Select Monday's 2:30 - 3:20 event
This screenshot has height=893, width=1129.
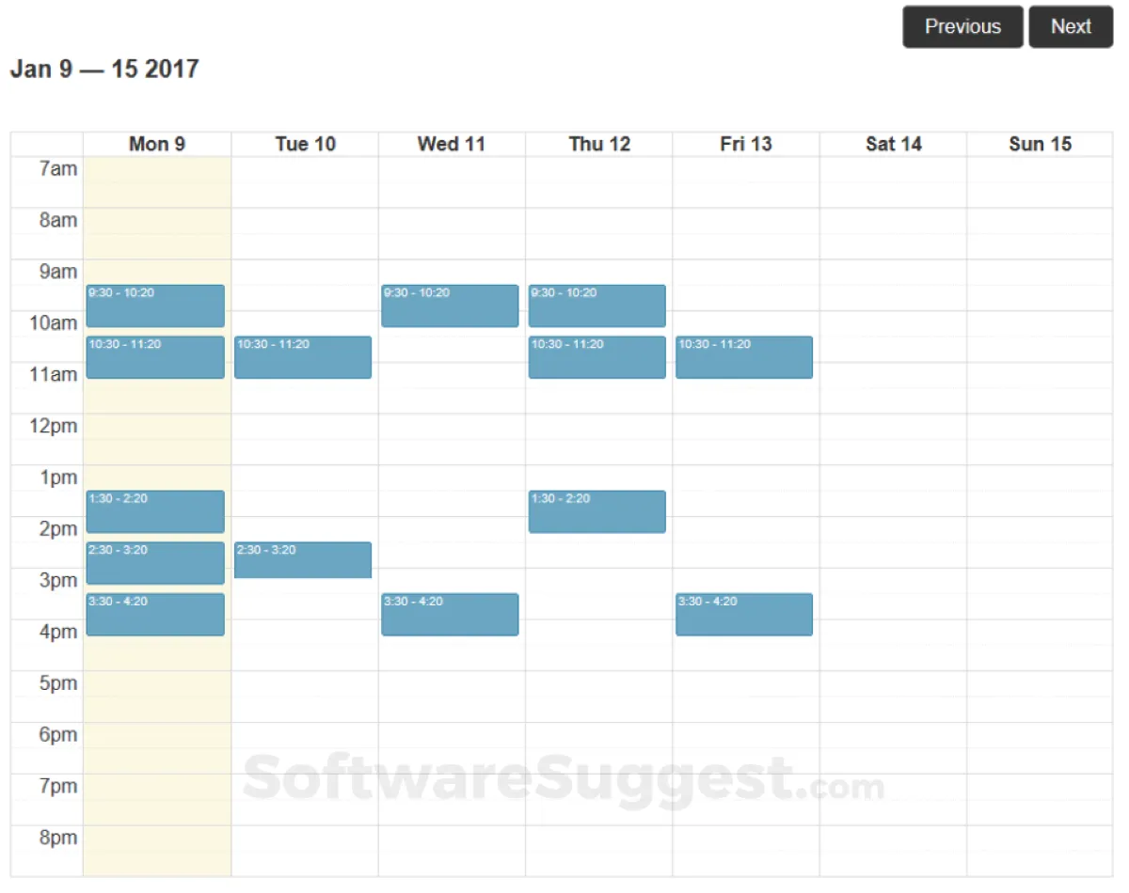point(155,563)
